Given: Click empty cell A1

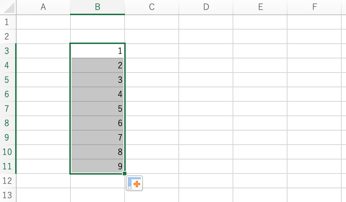Looking at the screenshot, I should (43, 22).
